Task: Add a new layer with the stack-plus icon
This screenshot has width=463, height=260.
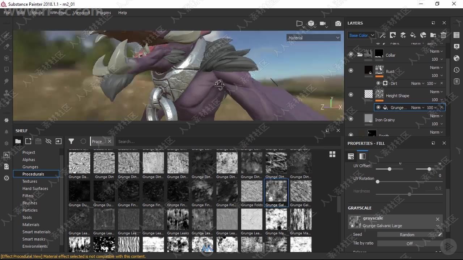Action: [x=403, y=35]
